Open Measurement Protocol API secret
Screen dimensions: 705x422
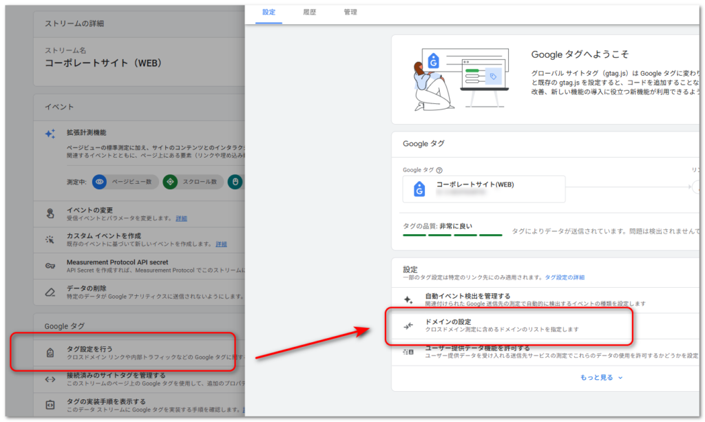[x=139, y=266]
